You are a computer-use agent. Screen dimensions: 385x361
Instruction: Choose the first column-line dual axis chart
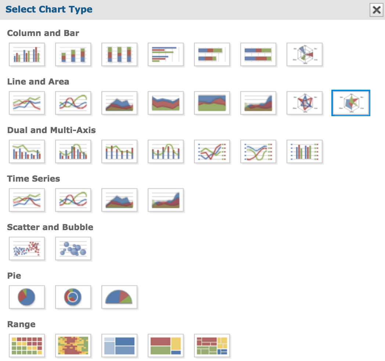tap(27, 151)
